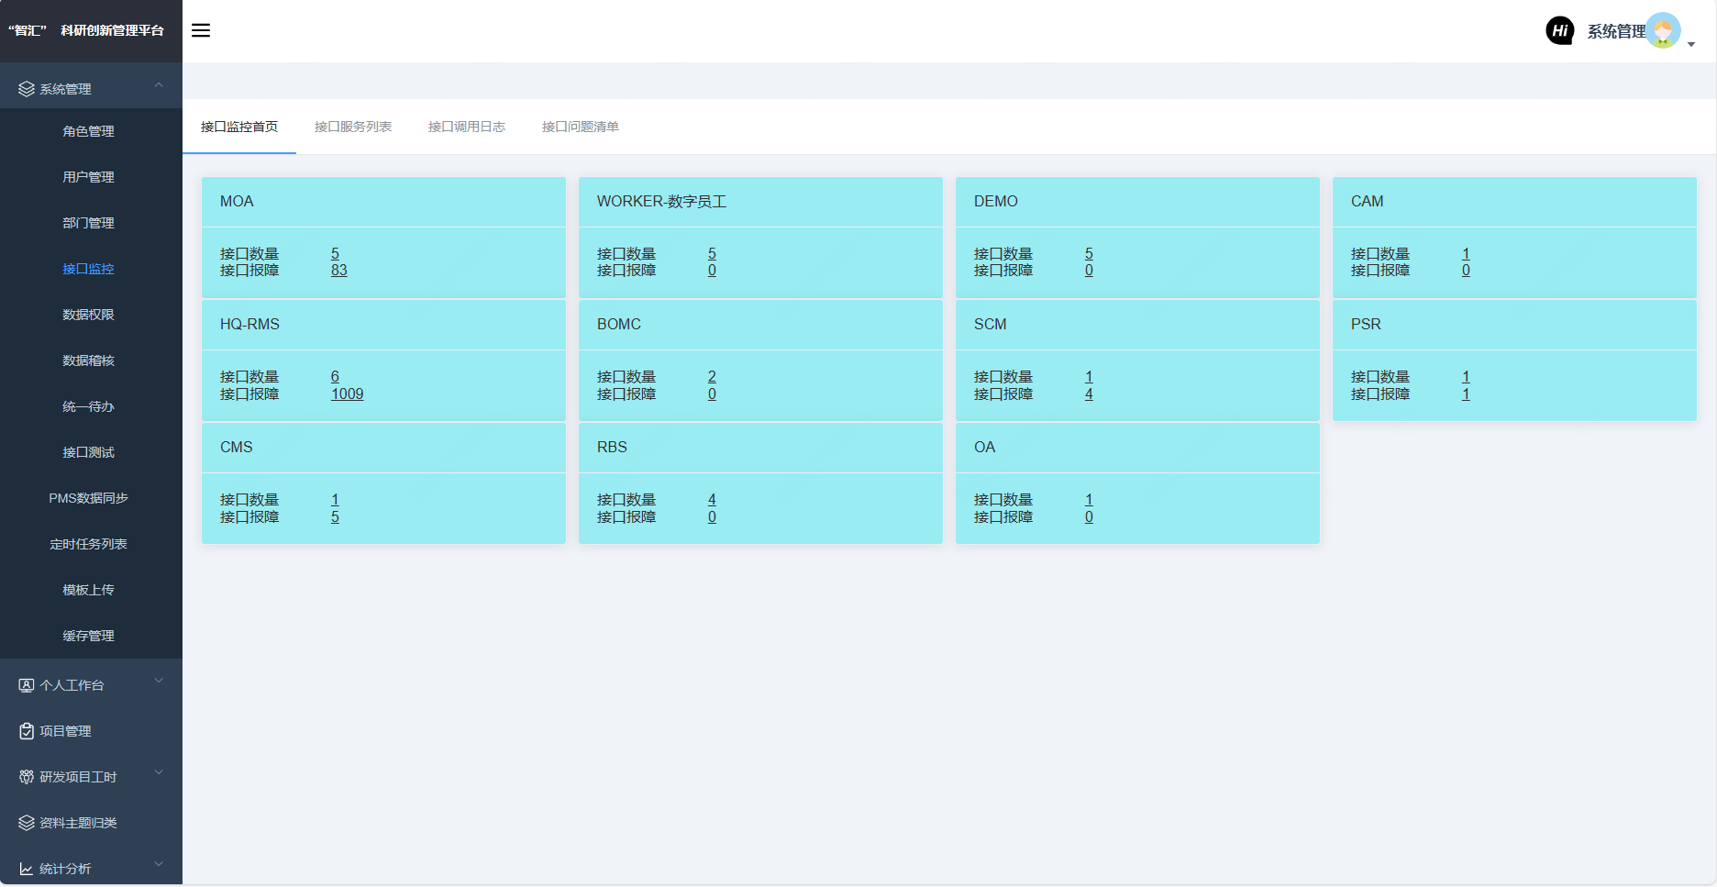Select 角色管理 in the sidebar
Screen dimensions: 1717x887
[88, 131]
